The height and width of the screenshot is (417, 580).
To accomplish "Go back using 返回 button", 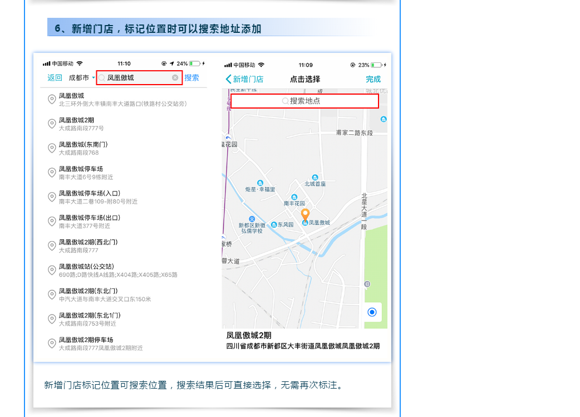I will [x=55, y=78].
